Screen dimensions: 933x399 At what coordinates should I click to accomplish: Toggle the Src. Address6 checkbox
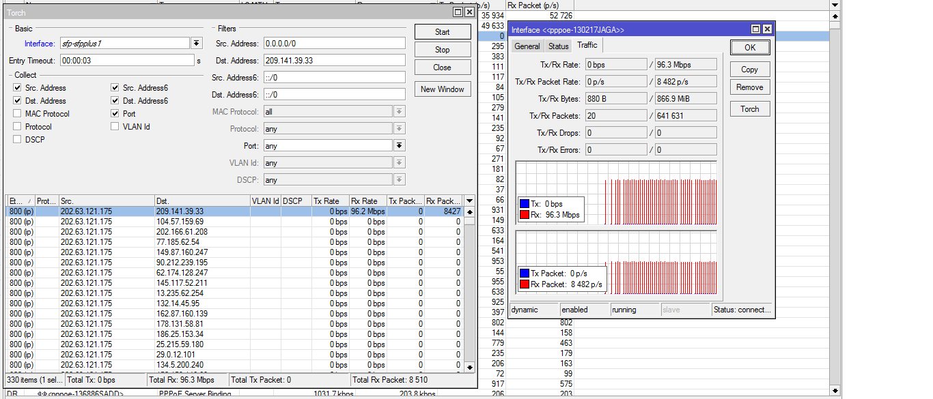115,88
